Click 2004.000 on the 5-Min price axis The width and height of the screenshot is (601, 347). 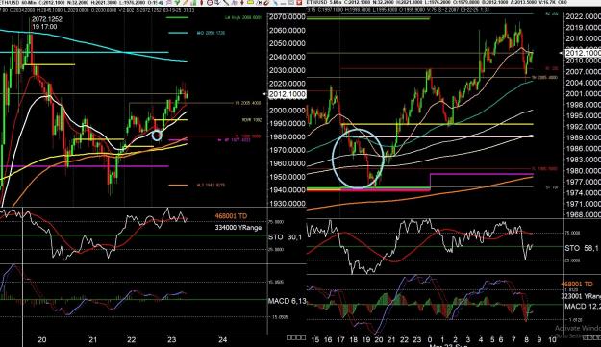[583, 83]
